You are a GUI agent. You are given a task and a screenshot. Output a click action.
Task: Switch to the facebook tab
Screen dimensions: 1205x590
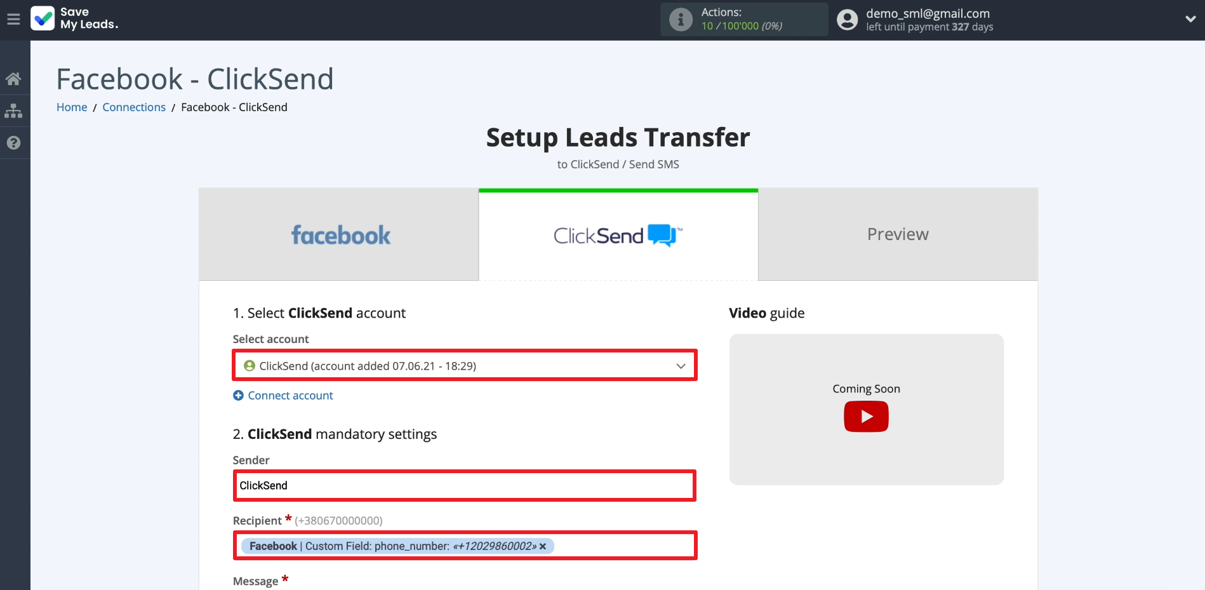click(339, 234)
